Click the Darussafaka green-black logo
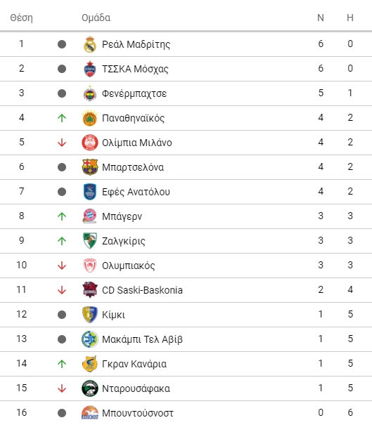The image size is (372, 432). pyautogui.click(x=89, y=388)
